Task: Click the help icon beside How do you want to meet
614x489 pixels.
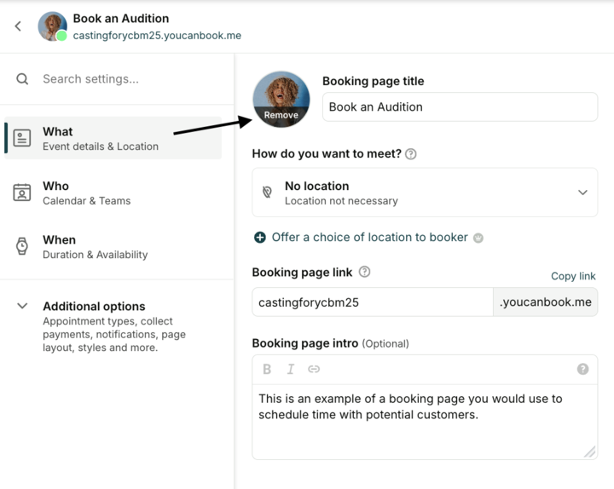Action: click(411, 153)
